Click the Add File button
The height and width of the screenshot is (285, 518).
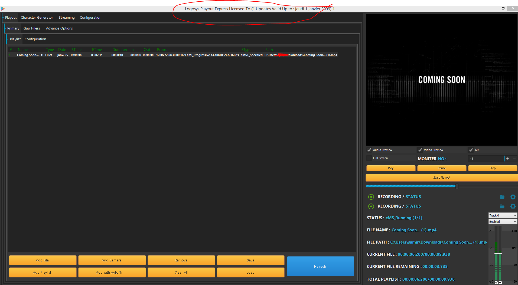(43, 260)
